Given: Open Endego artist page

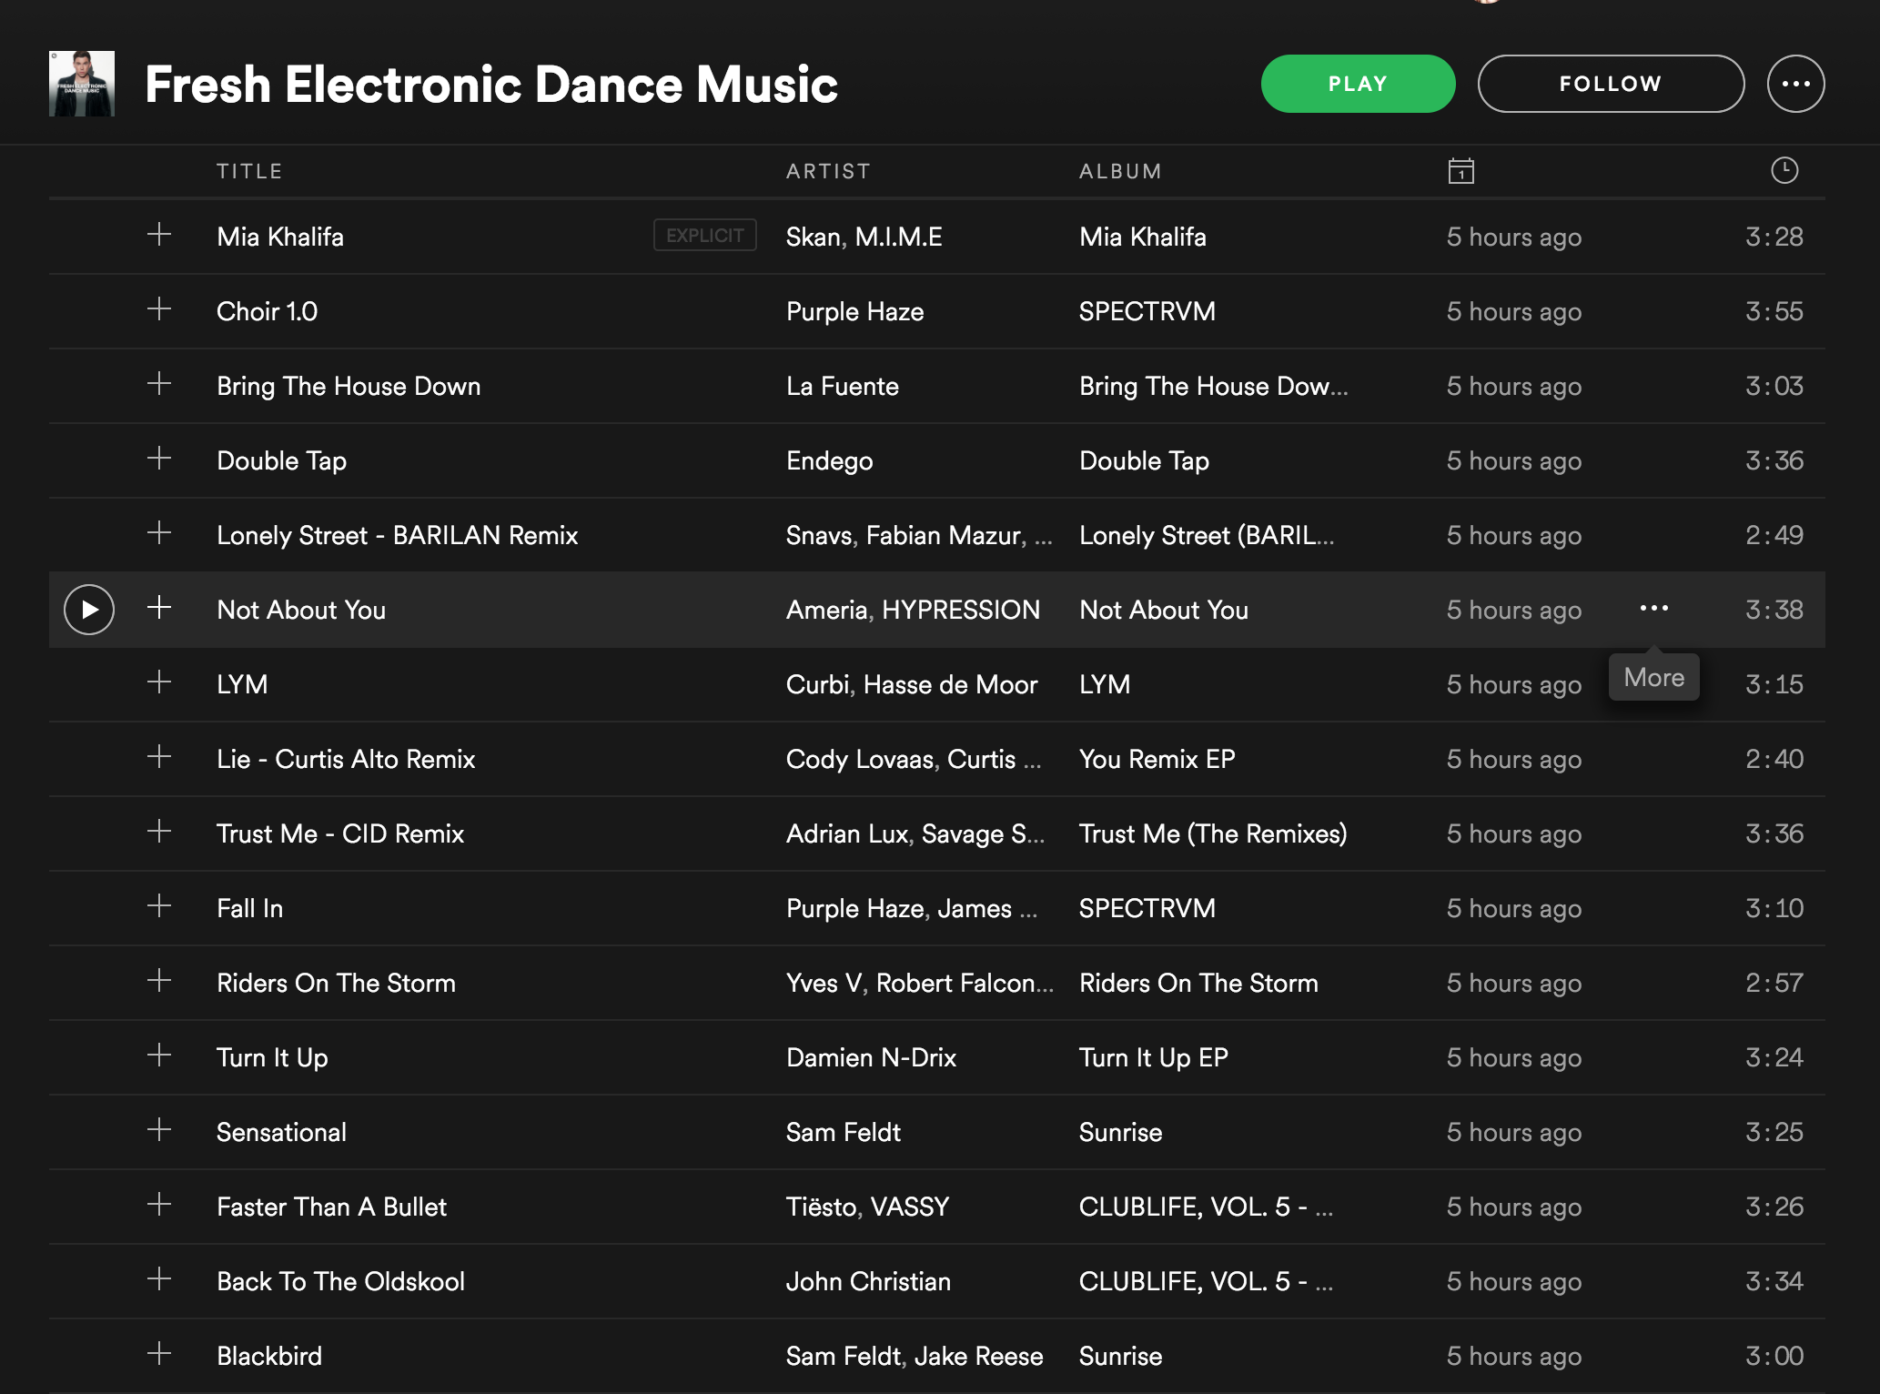Looking at the screenshot, I should [830, 461].
